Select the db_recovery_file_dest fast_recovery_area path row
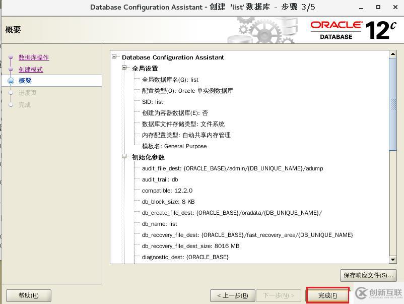 pyautogui.click(x=247, y=235)
